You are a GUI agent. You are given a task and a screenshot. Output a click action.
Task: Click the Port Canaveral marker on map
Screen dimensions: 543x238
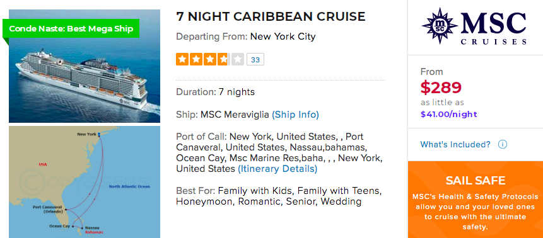[x=66, y=209]
